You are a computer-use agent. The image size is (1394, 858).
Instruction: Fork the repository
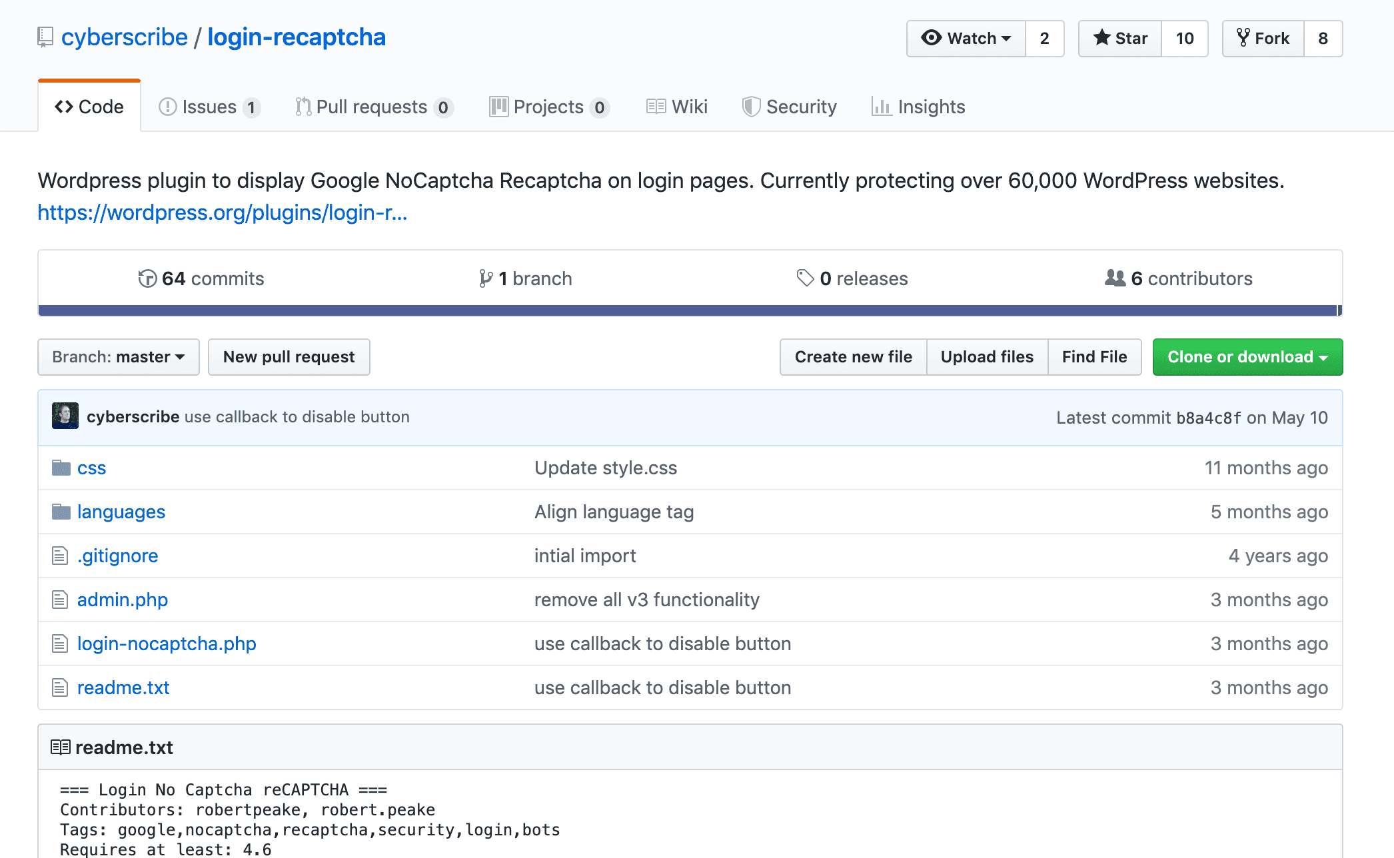click(1263, 39)
